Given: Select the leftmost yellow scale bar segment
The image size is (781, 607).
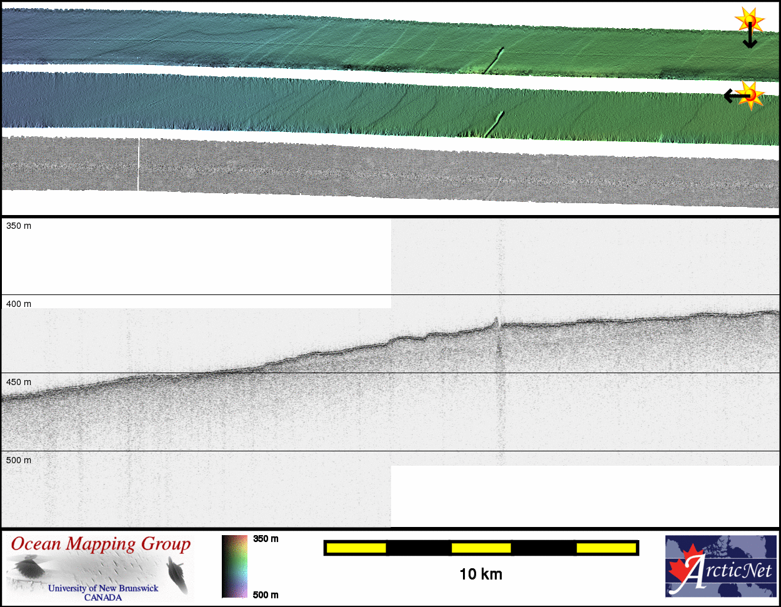Looking at the screenshot, I should click(356, 548).
